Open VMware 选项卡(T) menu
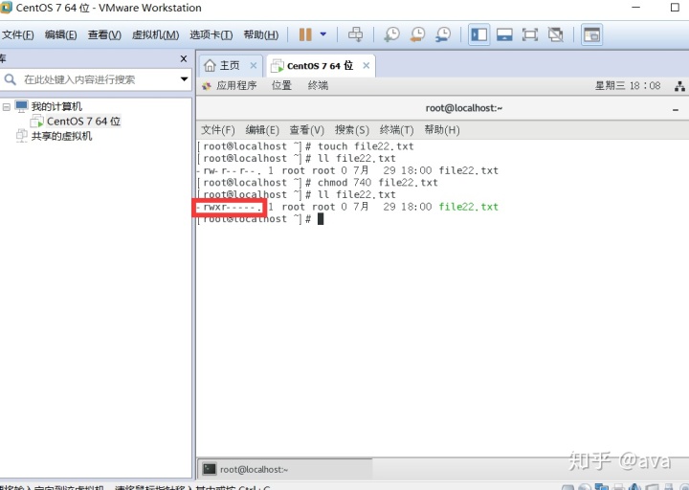689x490 pixels. pyautogui.click(x=211, y=34)
